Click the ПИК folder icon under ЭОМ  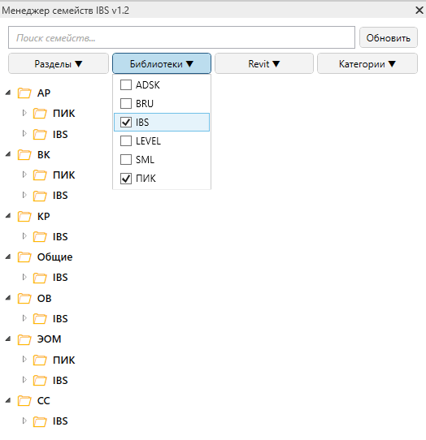coord(40,360)
